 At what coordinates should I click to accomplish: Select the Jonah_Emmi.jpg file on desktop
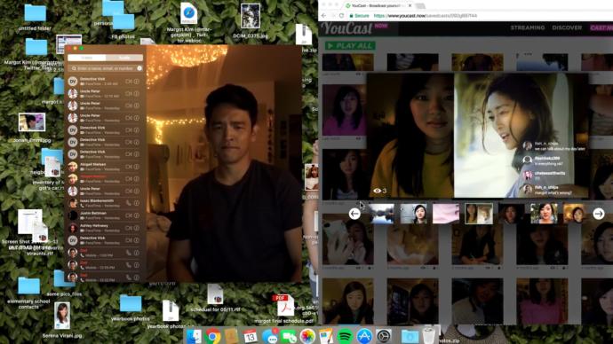(x=32, y=127)
